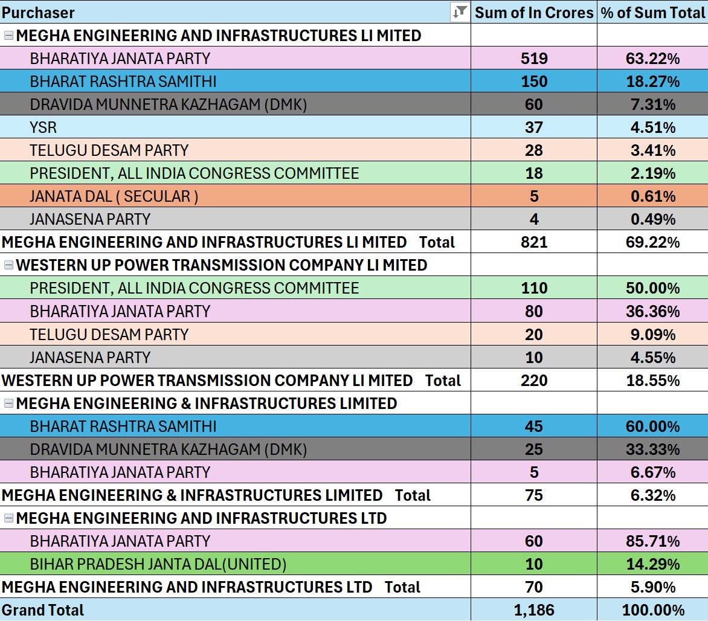Image resolution: width=708 pixels, height=621 pixels.
Task: Click the 85.71% cell
Action: pos(652,541)
